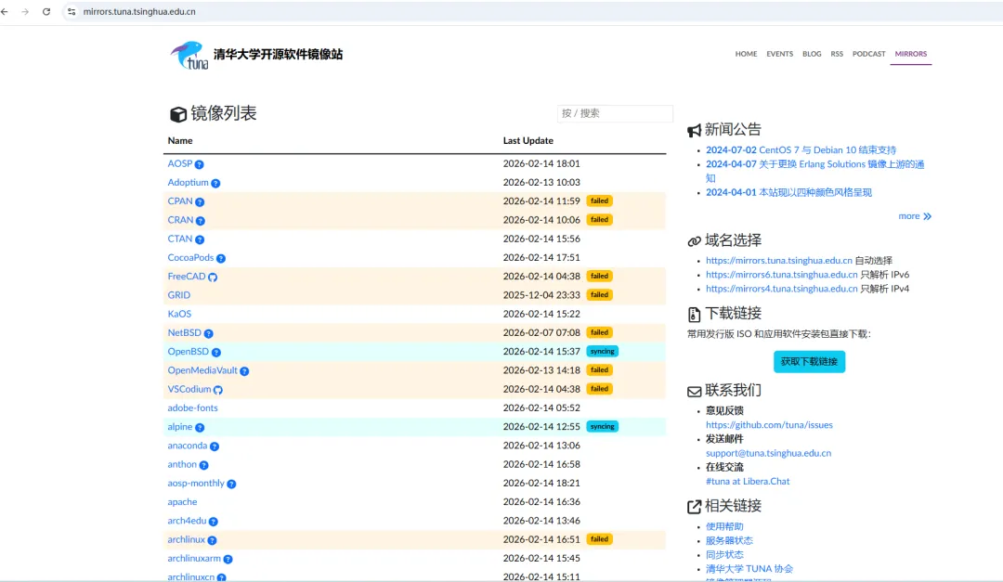Click the mirror search input field
Viewport: 1003px width, 582px height.
click(615, 113)
